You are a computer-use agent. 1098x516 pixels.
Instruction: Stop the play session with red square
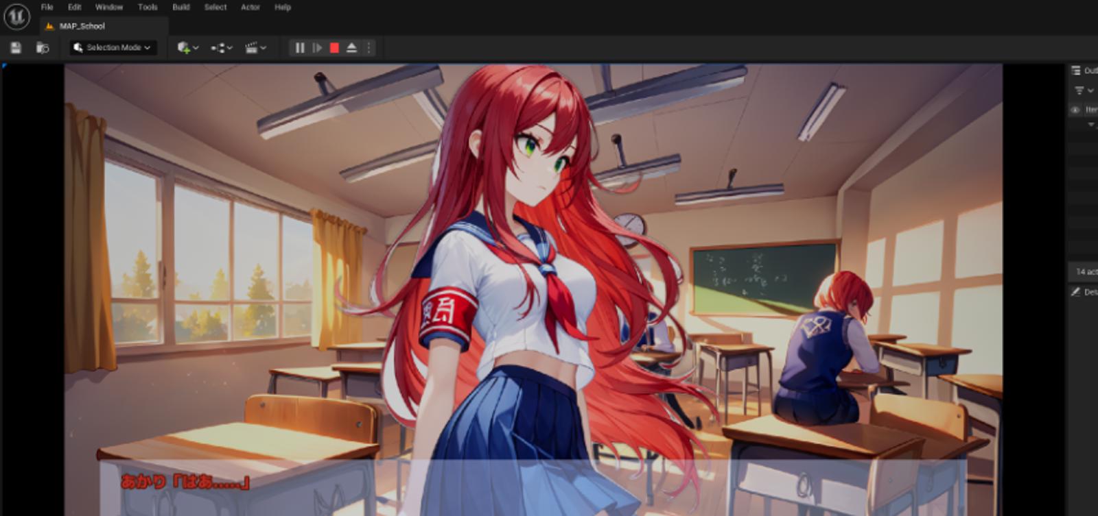pyautogui.click(x=334, y=48)
